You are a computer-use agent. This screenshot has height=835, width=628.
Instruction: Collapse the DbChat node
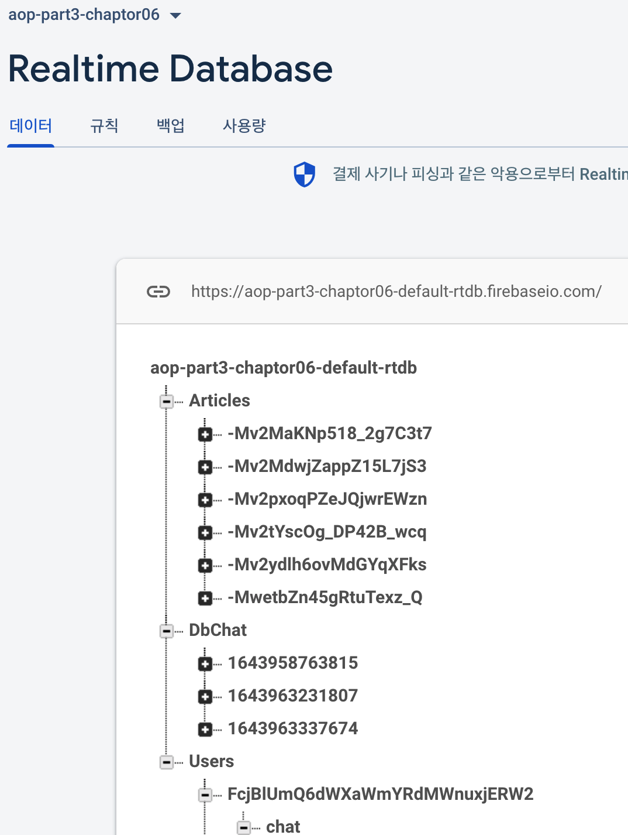167,631
